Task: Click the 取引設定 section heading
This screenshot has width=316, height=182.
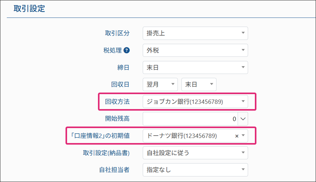Action: tap(29, 9)
